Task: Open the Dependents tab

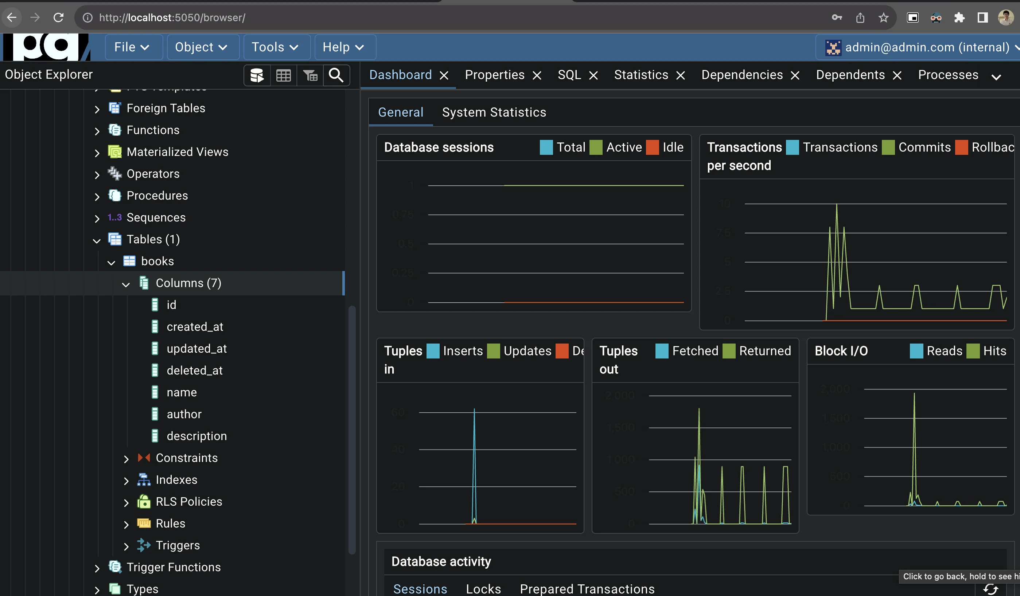Action: 850,75
